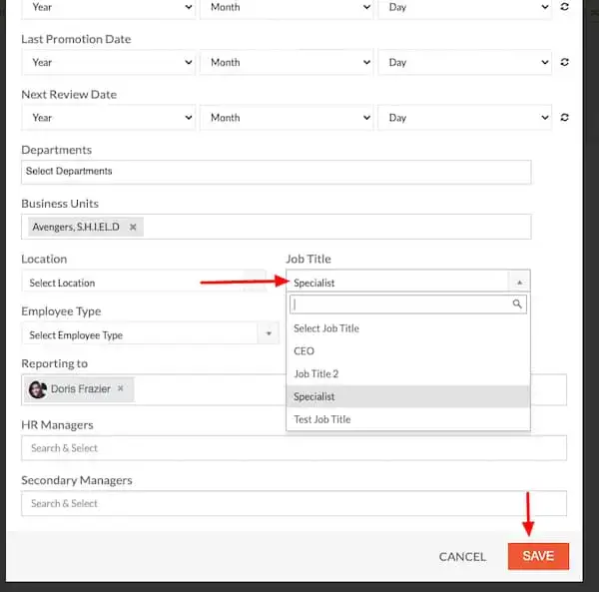599x592 pixels.
Task: Open Last Promotion Date Year dropdown
Action: pyautogui.click(x=108, y=62)
